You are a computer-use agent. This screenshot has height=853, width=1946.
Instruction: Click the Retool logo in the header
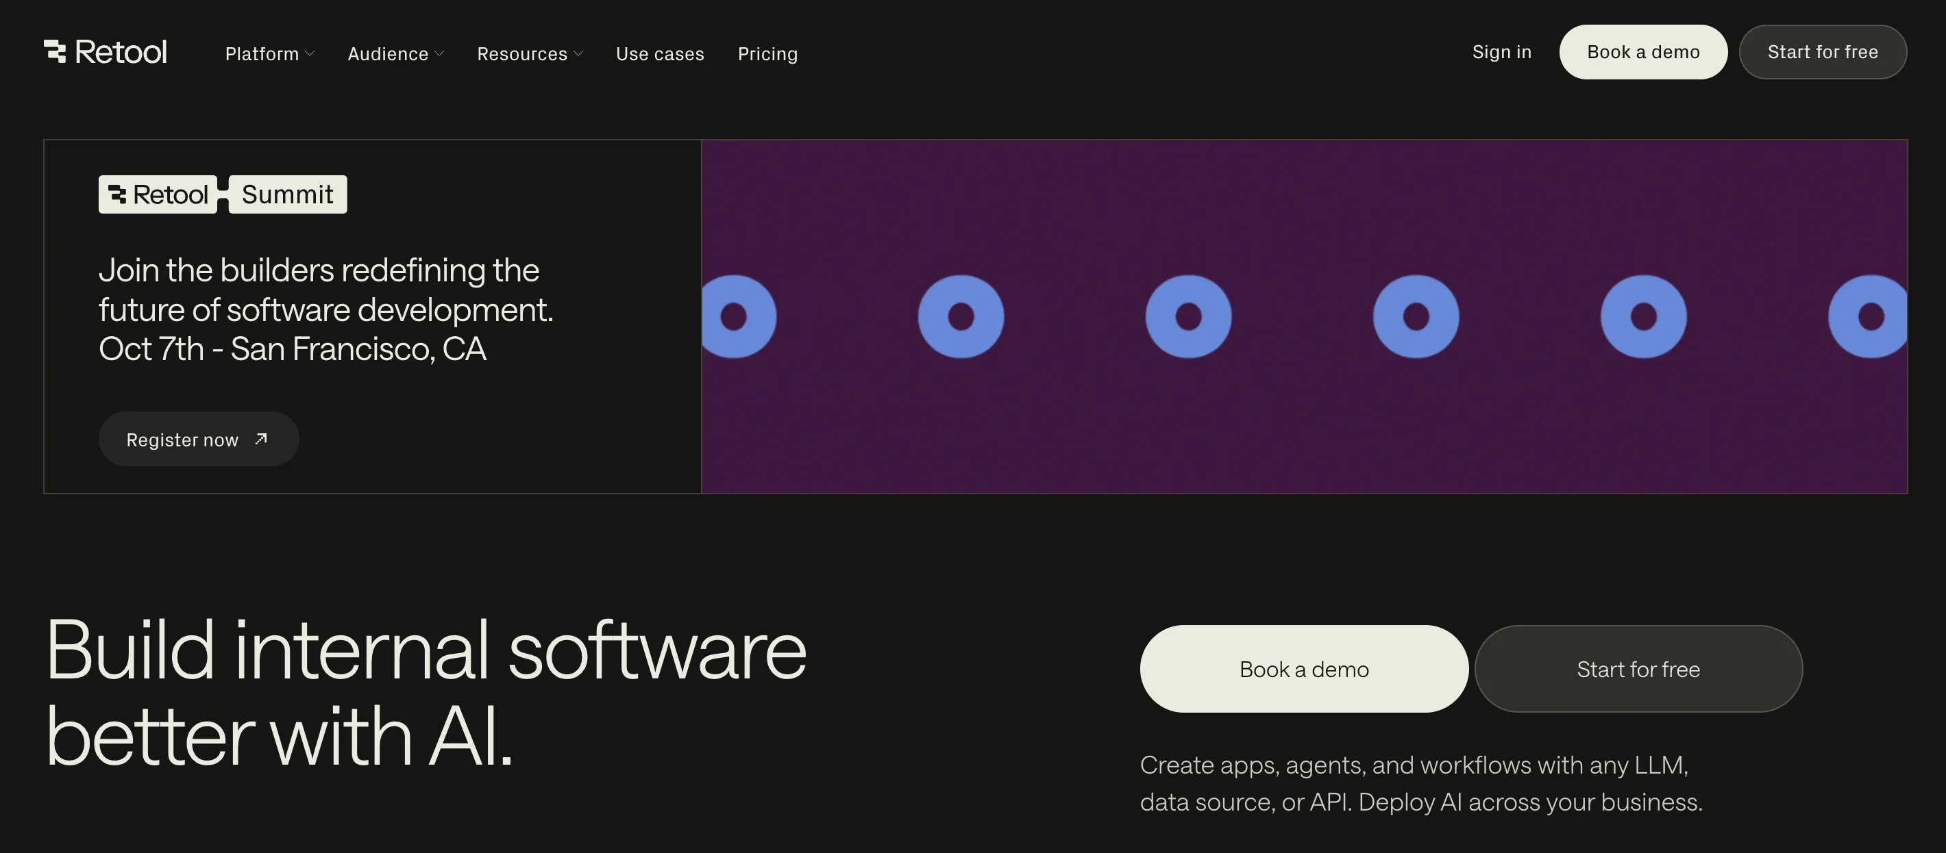pyautogui.click(x=105, y=52)
